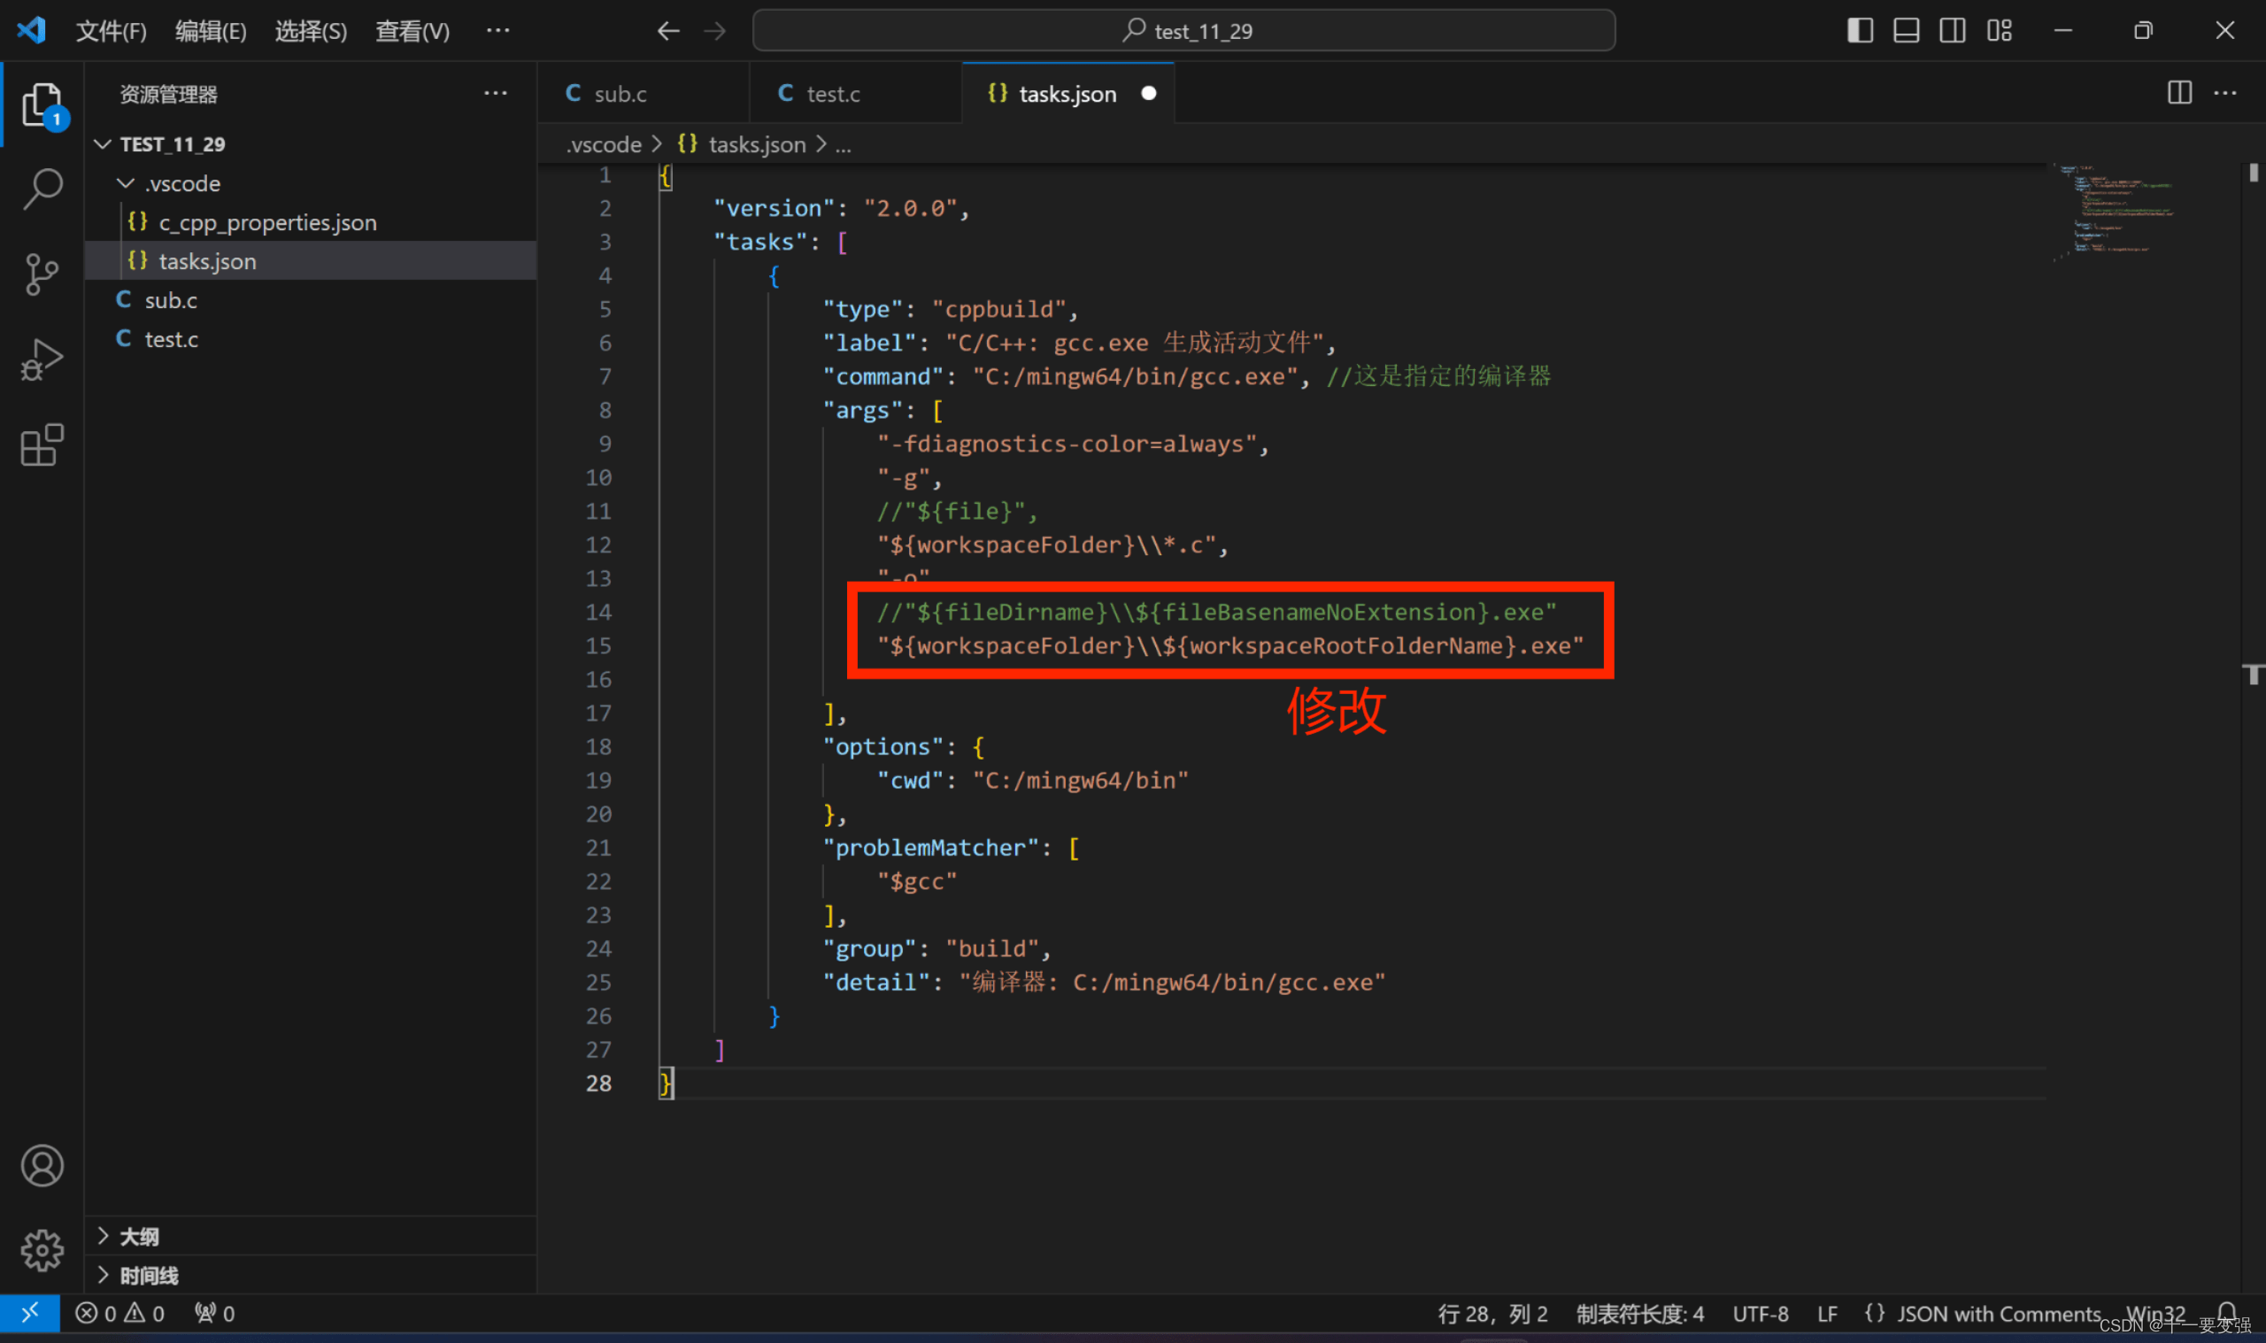The image size is (2266, 1343).
Task: Open editor More Actions menu
Action: pos(2224,92)
